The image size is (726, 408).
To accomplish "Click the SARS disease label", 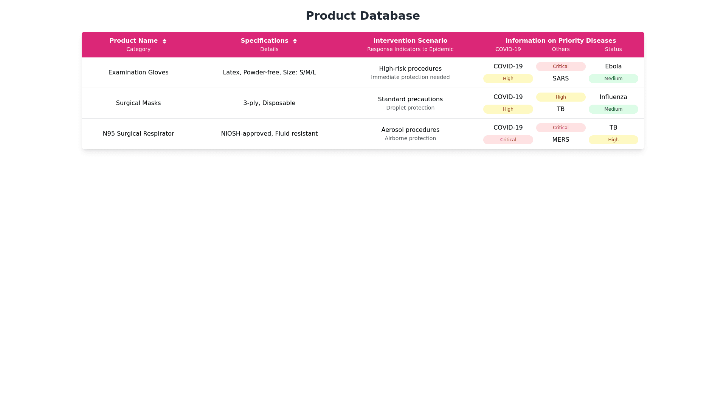I will [x=560, y=79].
